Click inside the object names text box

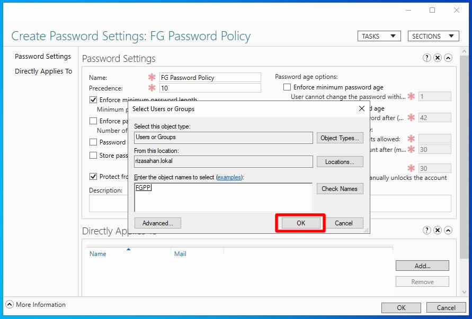pyautogui.click(x=223, y=197)
